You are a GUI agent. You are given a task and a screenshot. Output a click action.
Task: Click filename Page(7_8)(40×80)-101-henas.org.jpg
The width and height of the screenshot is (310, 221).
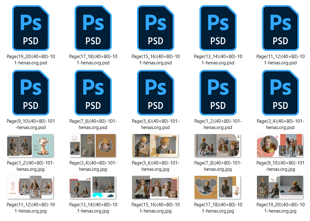click(x=218, y=166)
